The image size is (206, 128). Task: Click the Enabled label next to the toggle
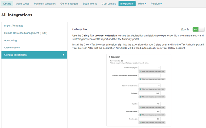point(186,29)
